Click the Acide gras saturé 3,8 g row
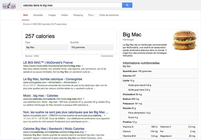Viewport: 201px width, 140px height. [159, 85]
